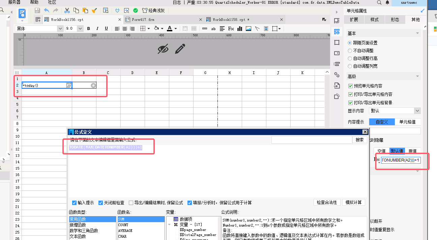Image resolution: width=437 pixels, height=240 pixels.
Task: Align cell text to the left
Action: pyautogui.click(x=117, y=29)
